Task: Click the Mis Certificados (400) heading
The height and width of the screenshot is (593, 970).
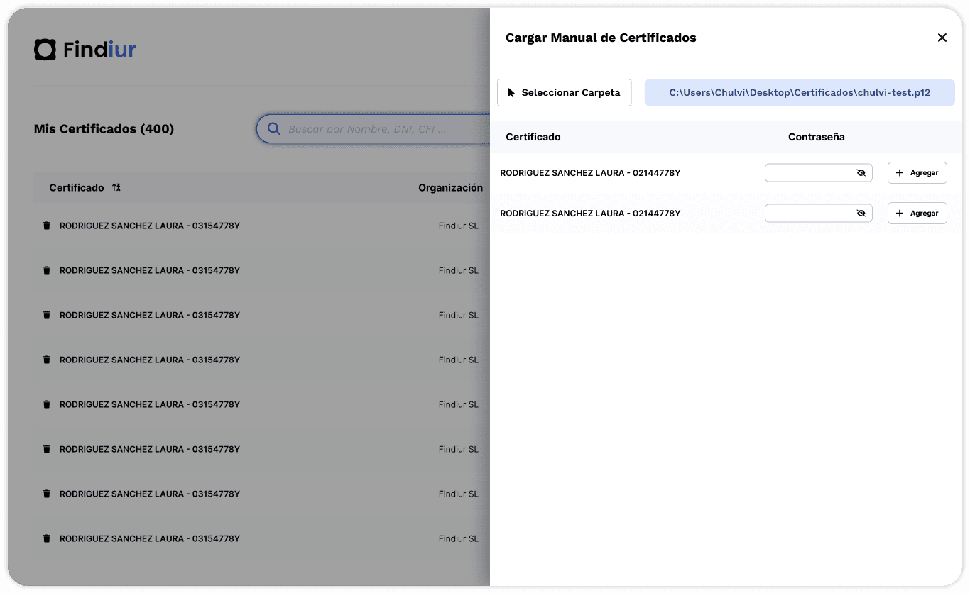Action: click(x=104, y=129)
